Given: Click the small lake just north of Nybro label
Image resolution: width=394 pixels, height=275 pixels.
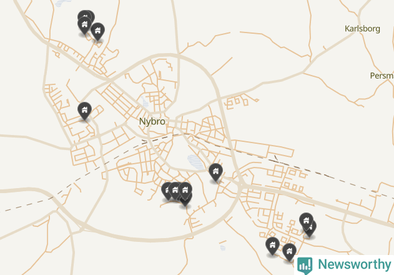Looking at the screenshot, I should click(145, 102).
